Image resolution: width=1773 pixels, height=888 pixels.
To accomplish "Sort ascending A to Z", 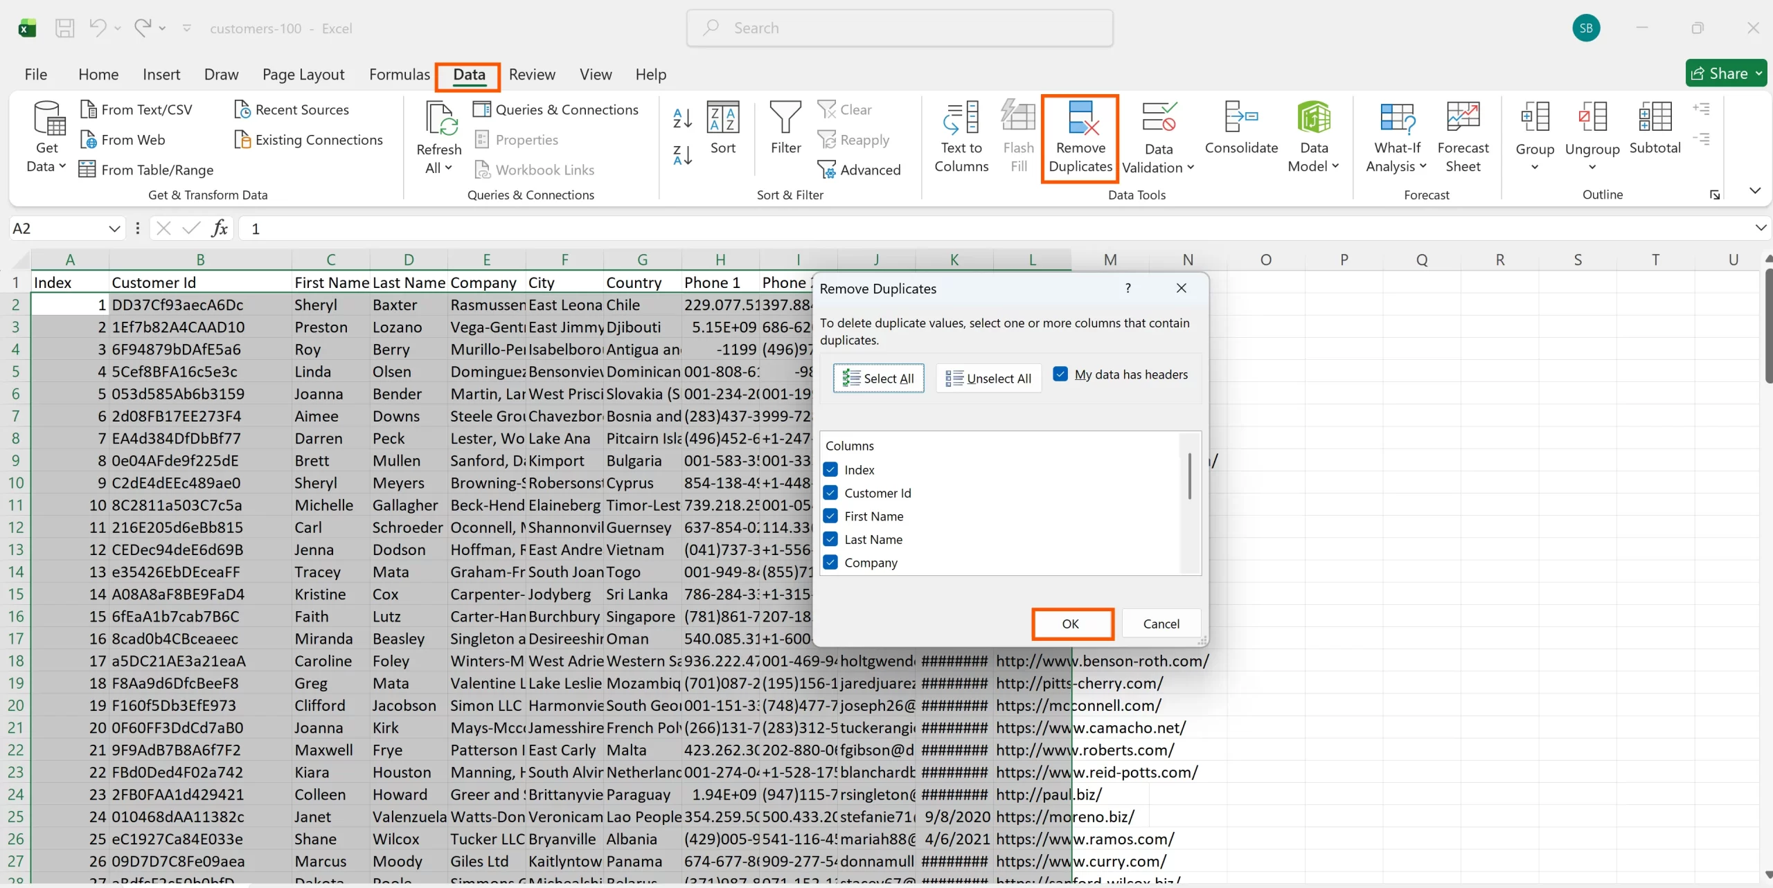I will (x=682, y=118).
